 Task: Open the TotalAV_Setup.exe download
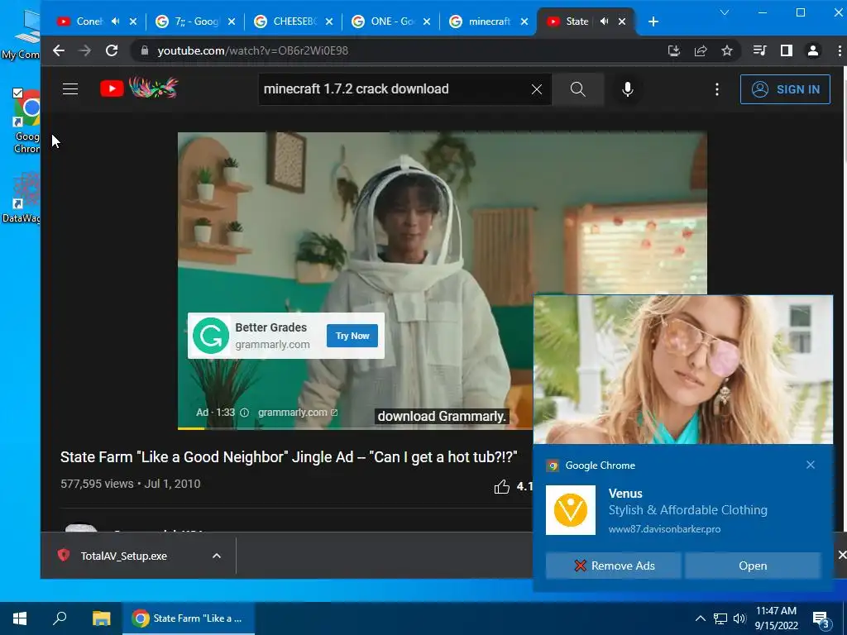pyautogui.click(x=124, y=556)
